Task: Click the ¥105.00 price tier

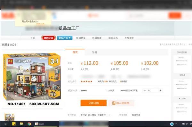Action: point(119,63)
